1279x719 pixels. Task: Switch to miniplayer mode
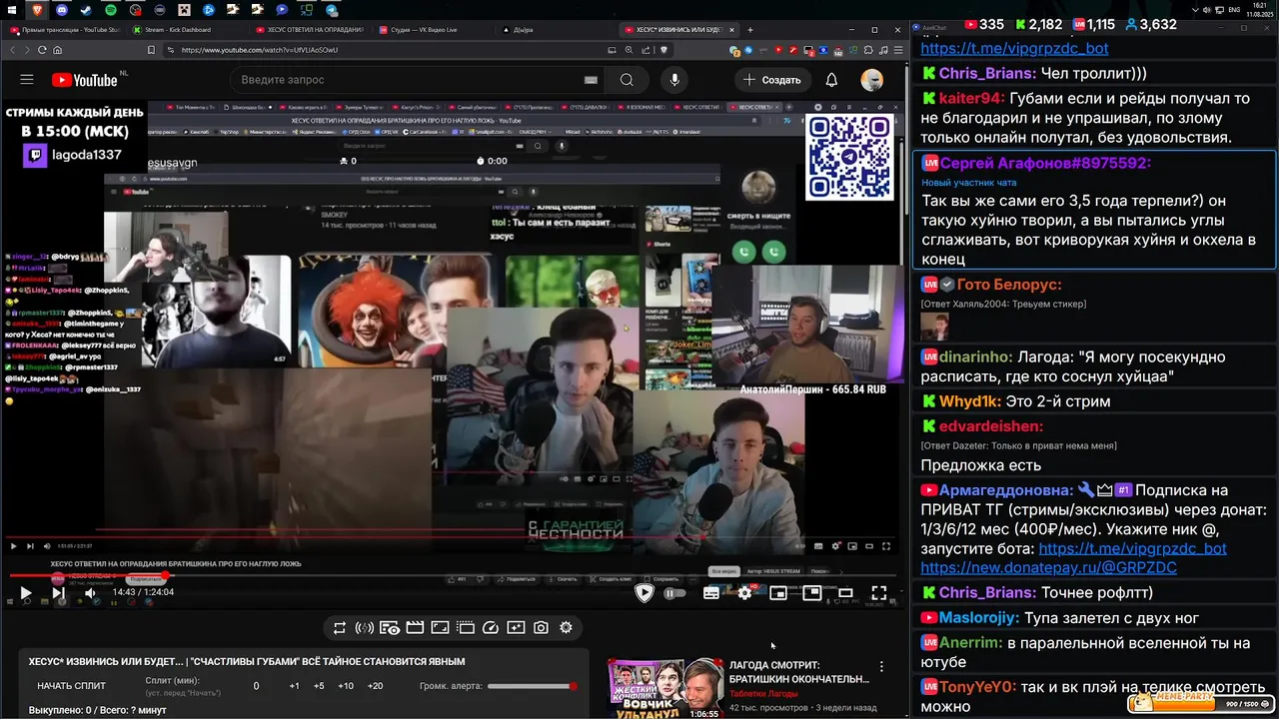pos(778,593)
